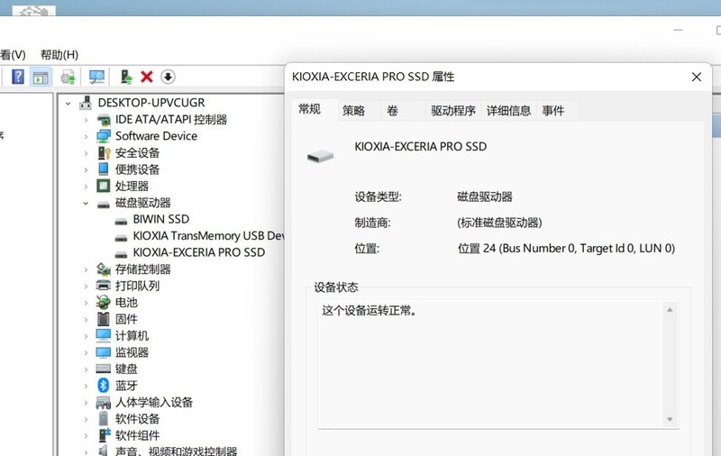Select the 固件 category

[126, 319]
